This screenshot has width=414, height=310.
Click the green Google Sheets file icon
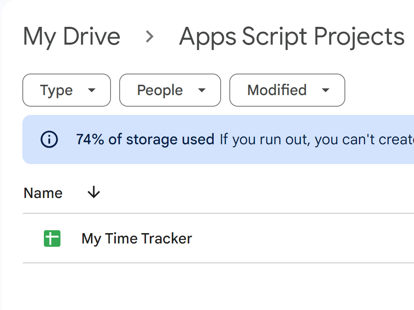52,238
